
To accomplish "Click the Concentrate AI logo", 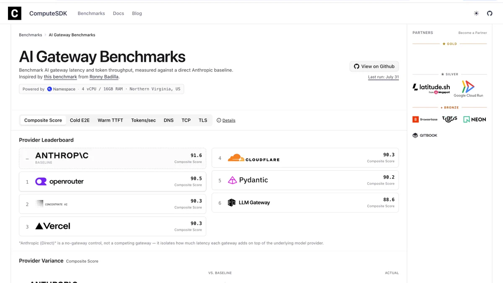I will 52,204.
